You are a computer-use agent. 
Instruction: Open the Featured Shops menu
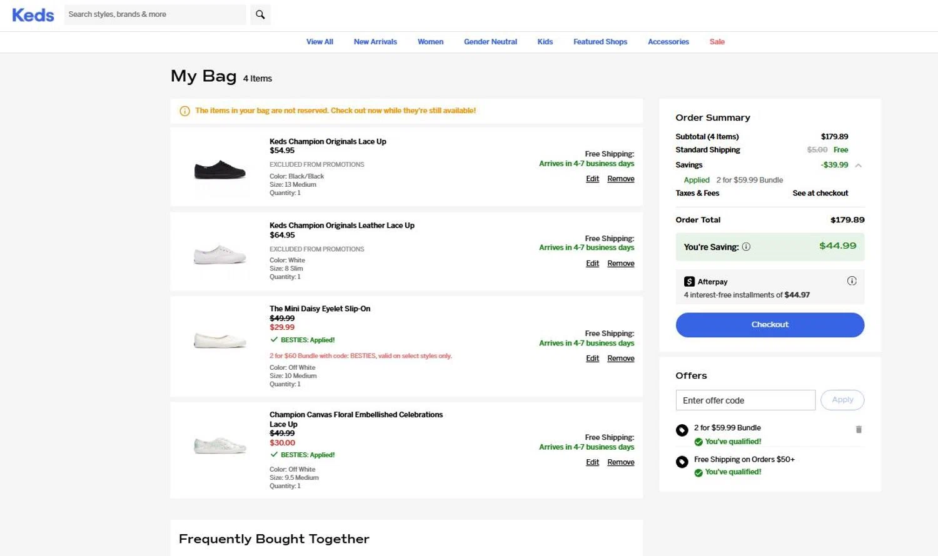click(x=600, y=42)
